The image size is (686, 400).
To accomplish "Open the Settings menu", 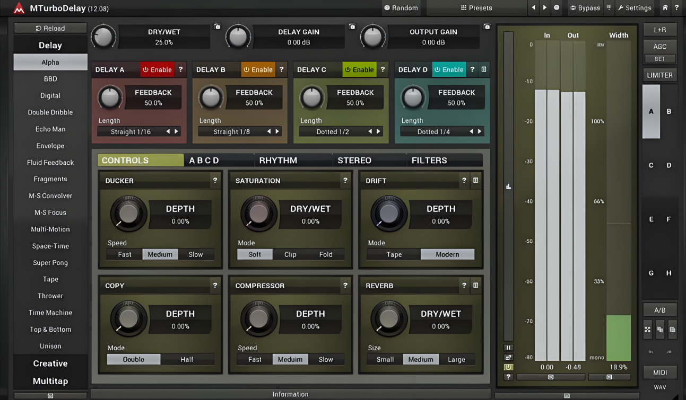I will tap(635, 8).
